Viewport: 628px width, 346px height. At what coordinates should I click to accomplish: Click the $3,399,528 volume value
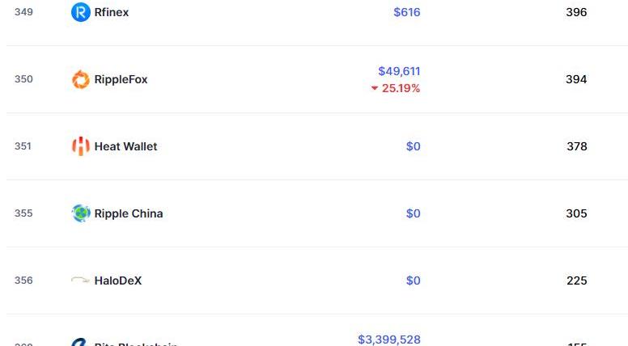[x=389, y=340]
